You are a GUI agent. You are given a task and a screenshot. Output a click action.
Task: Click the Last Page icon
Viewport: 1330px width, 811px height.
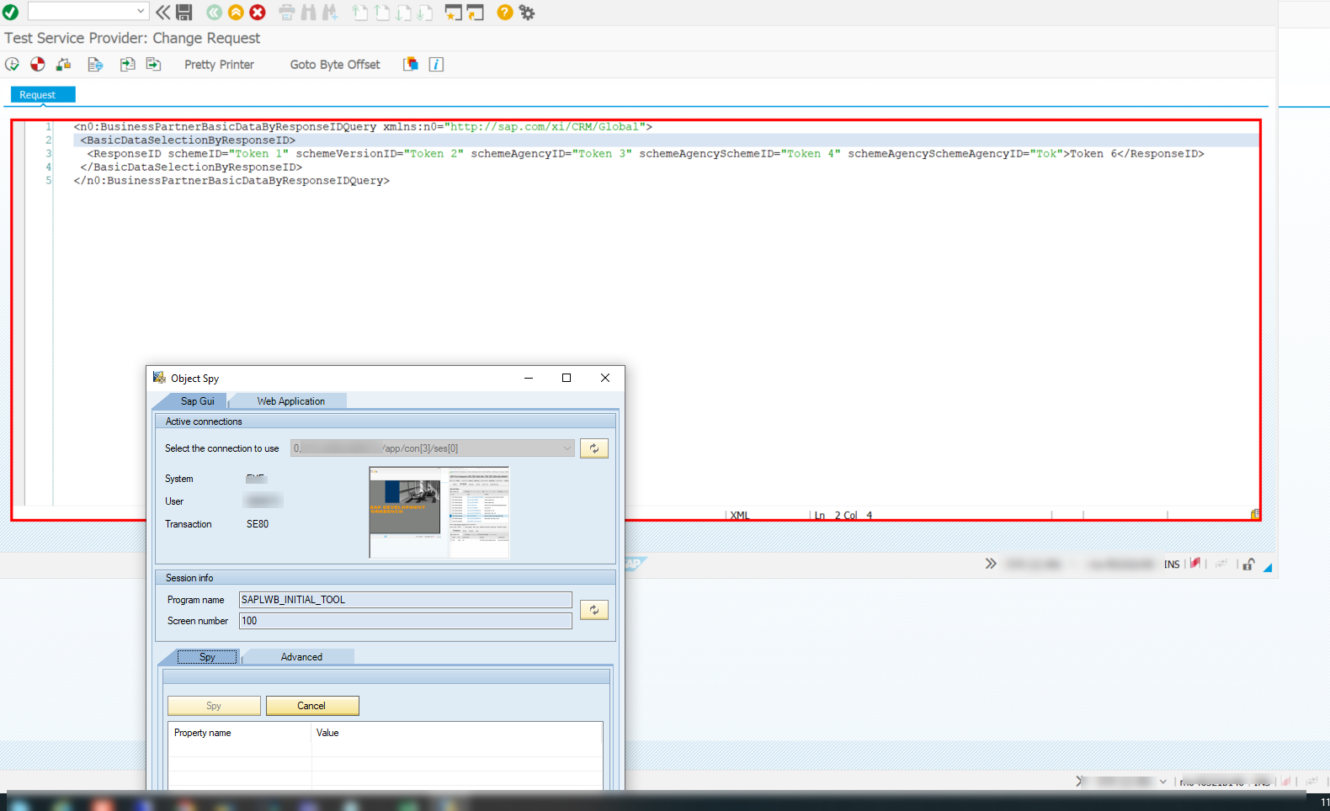pyautogui.click(x=425, y=13)
